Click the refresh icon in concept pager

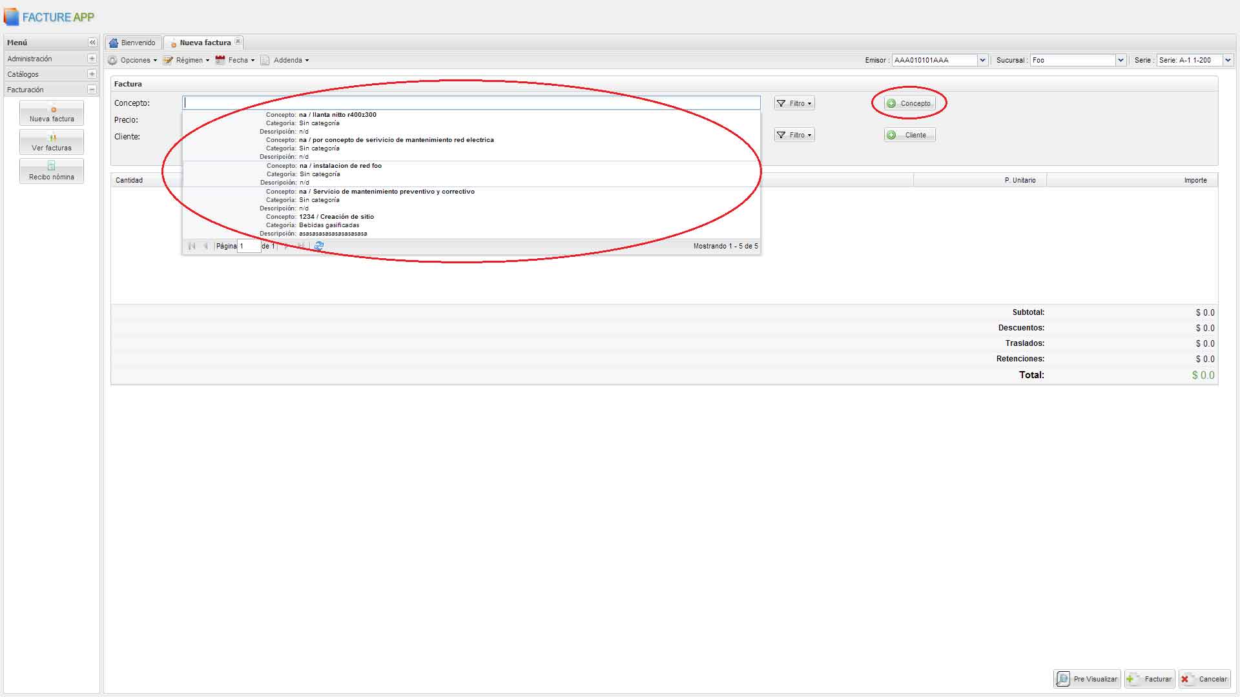tap(318, 246)
